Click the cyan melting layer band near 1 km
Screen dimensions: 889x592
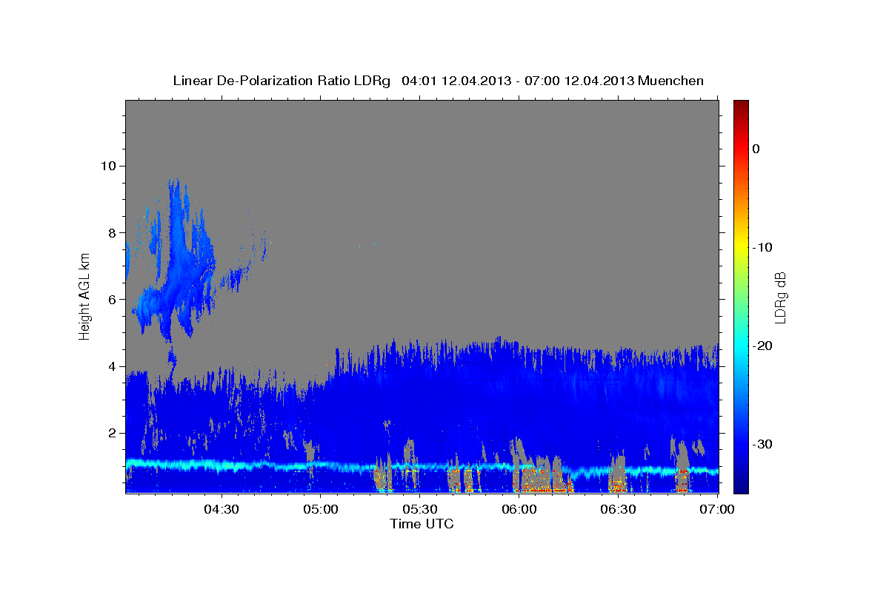(x=422, y=467)
